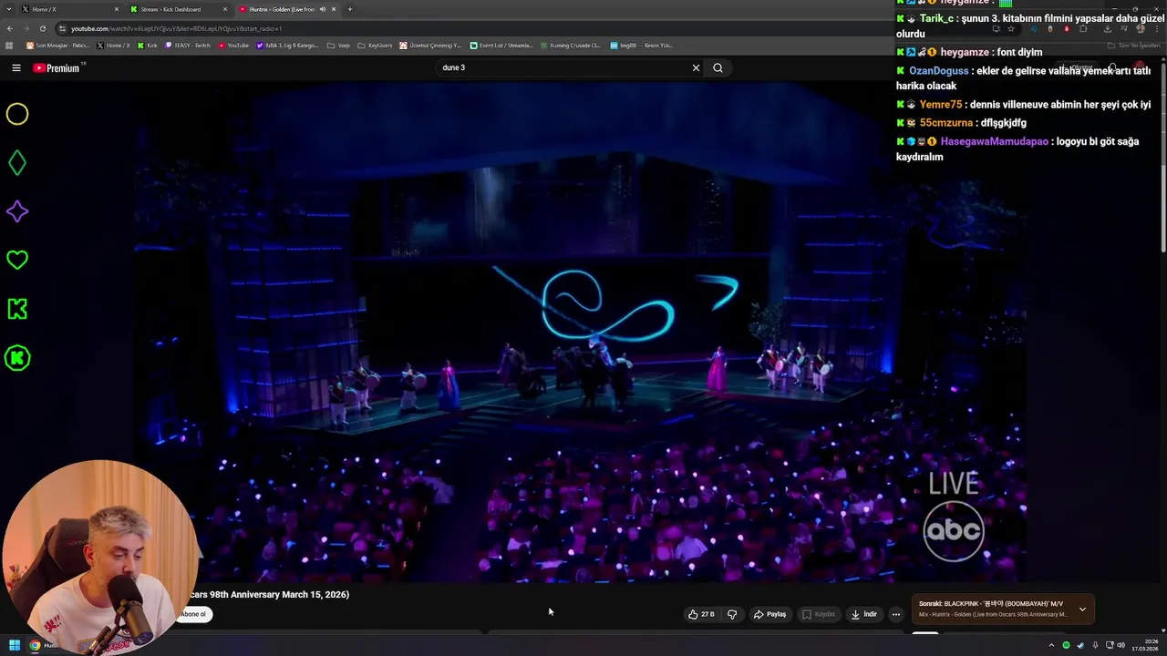Click username Yemre75 in chat
Image resolution: width=1167 pixels, height=656 pixels.
(940, 105)
